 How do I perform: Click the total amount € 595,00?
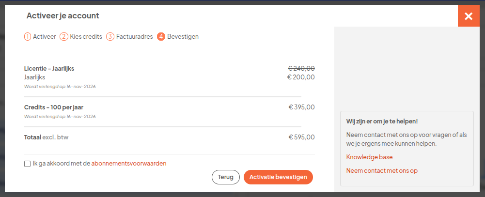coord(301,137)
